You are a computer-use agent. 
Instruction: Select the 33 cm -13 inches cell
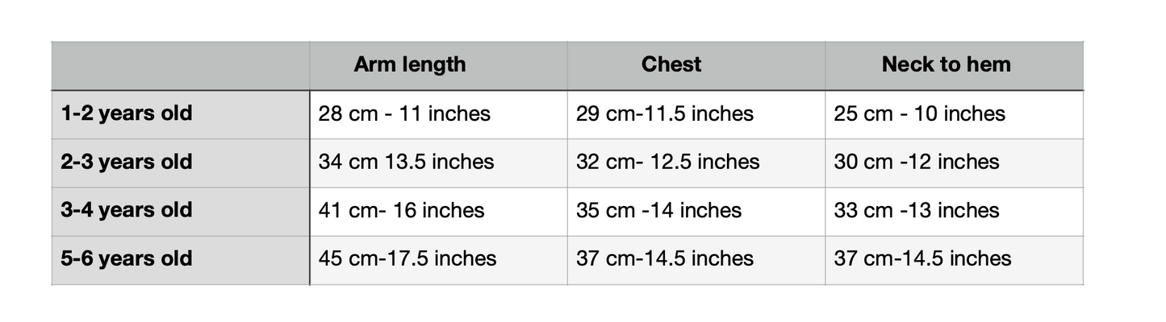pyautogui.click(x=916, y=210)
